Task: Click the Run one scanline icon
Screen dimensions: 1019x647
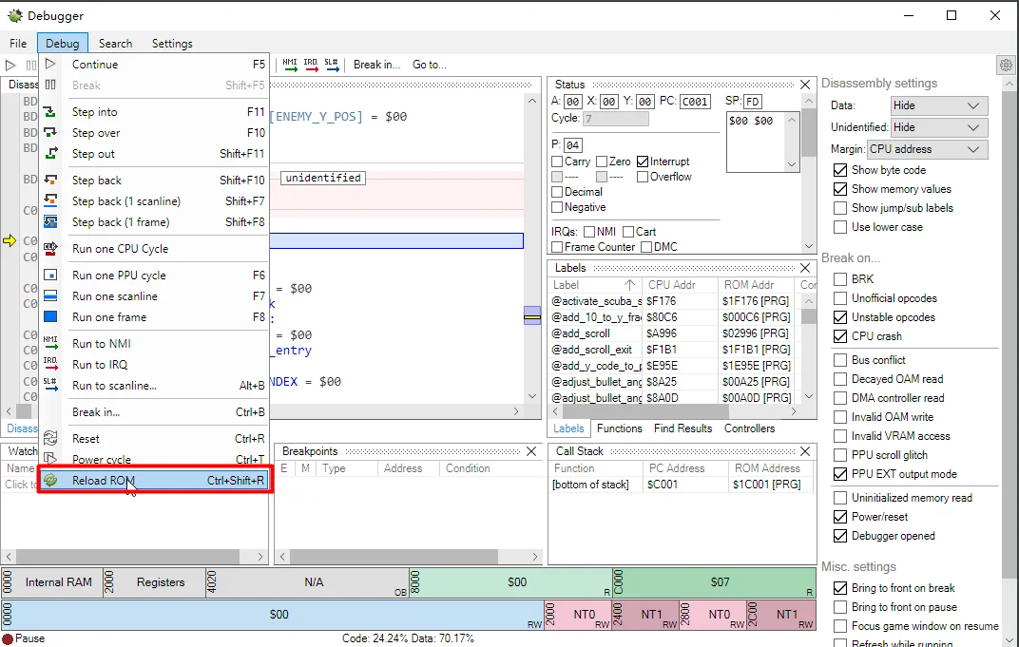Action: tap(50, 295)
